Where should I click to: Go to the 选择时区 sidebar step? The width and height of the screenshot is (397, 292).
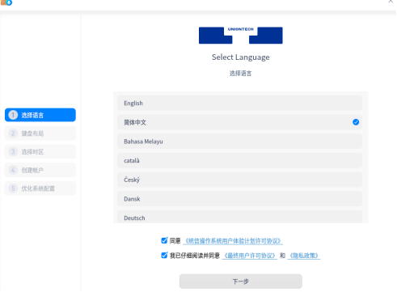40,151
